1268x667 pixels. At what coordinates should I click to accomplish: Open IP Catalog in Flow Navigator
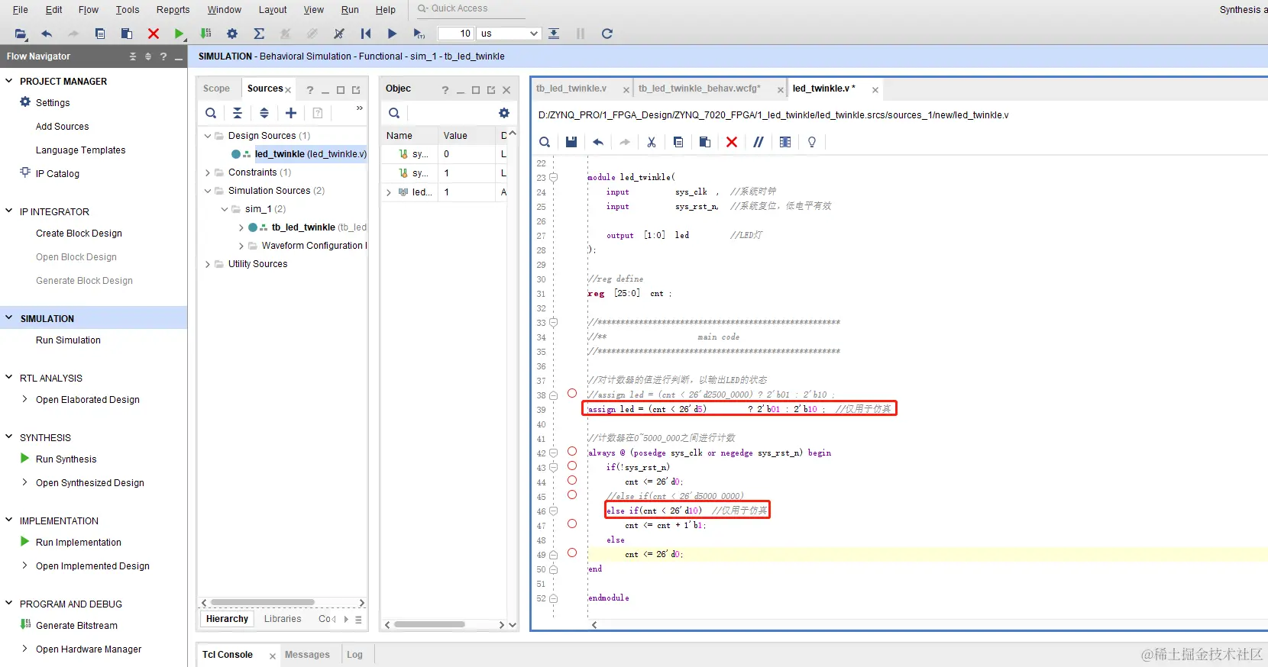57,174
